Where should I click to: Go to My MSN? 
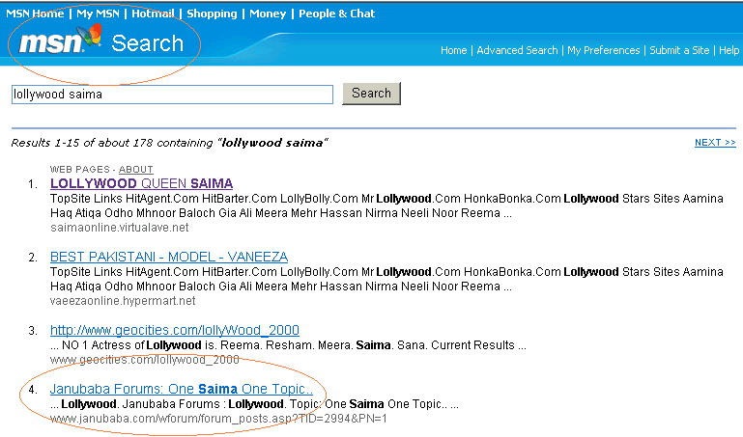point(99,14)
